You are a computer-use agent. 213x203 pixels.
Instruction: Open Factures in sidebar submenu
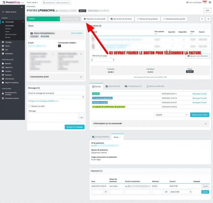(8, 29)
